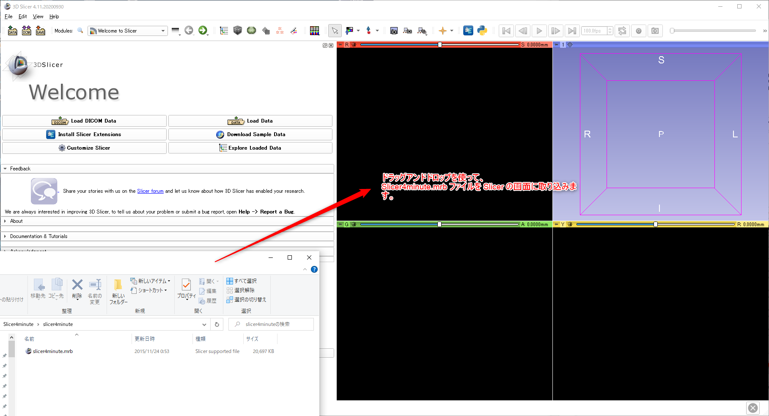Screen dimensions: 769x416
Task: Open the Extensions Manager icon
Action: [468, 30]
